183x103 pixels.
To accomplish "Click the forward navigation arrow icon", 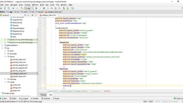I will 17,8.
